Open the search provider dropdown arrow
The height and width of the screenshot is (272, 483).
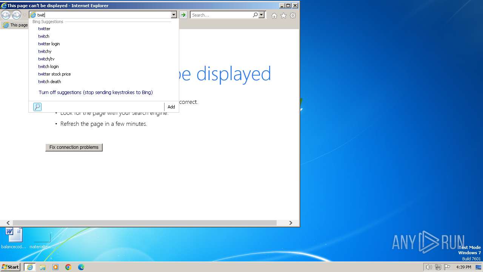click(x=261, y=15)
